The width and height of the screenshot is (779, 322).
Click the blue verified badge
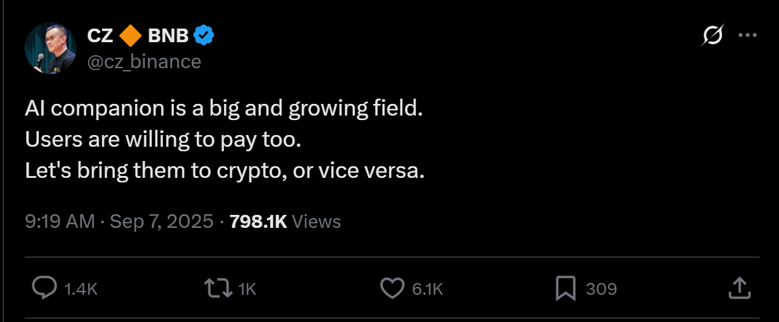[205, 37]
